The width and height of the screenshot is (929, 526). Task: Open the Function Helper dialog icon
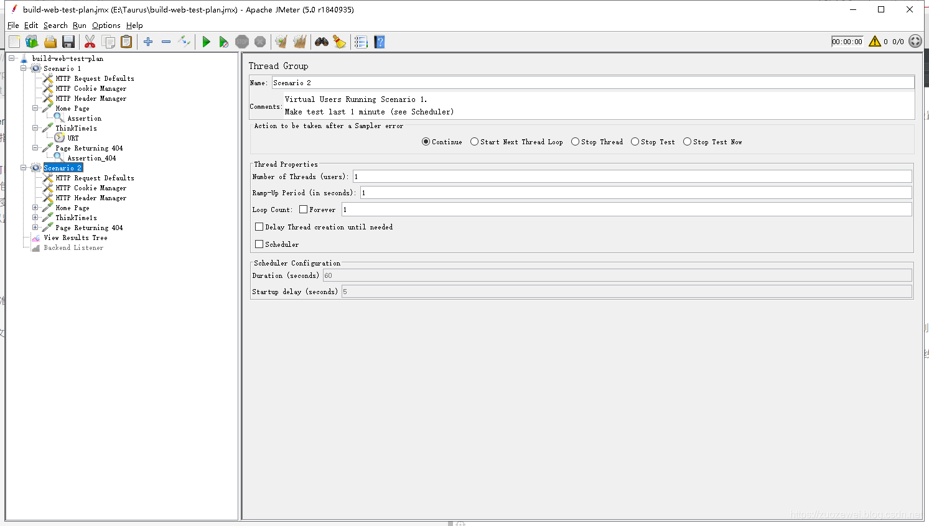(x=361, y=42)
